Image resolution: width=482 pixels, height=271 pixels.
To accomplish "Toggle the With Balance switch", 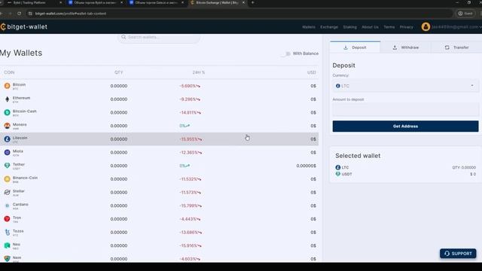I will point(286,53).
